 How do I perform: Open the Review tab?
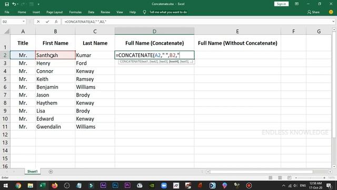pyautogui.click(x=105, y=12)
